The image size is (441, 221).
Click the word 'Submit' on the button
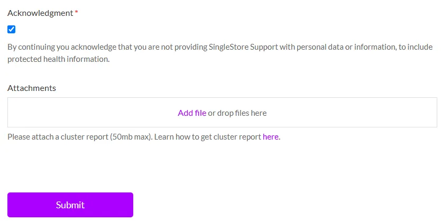[x=70, y=205]
